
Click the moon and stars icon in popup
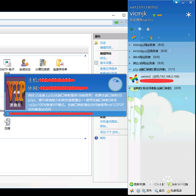pos(115,84)
